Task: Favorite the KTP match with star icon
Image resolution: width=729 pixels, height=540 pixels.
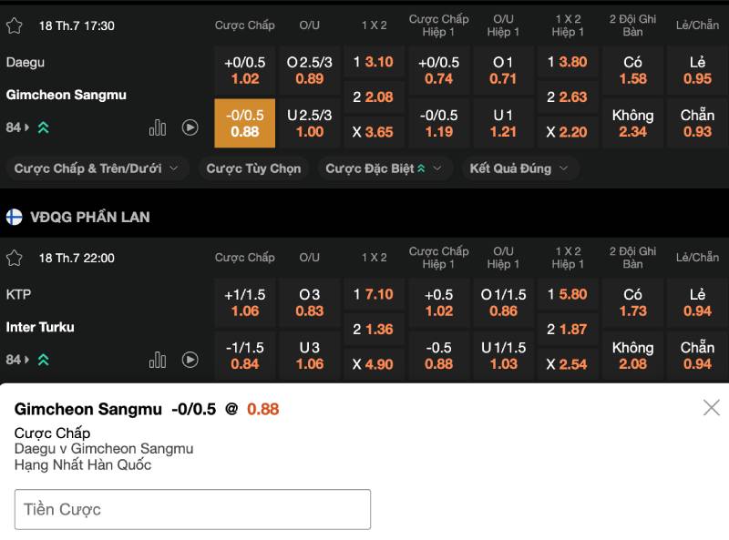Action: 15,258
